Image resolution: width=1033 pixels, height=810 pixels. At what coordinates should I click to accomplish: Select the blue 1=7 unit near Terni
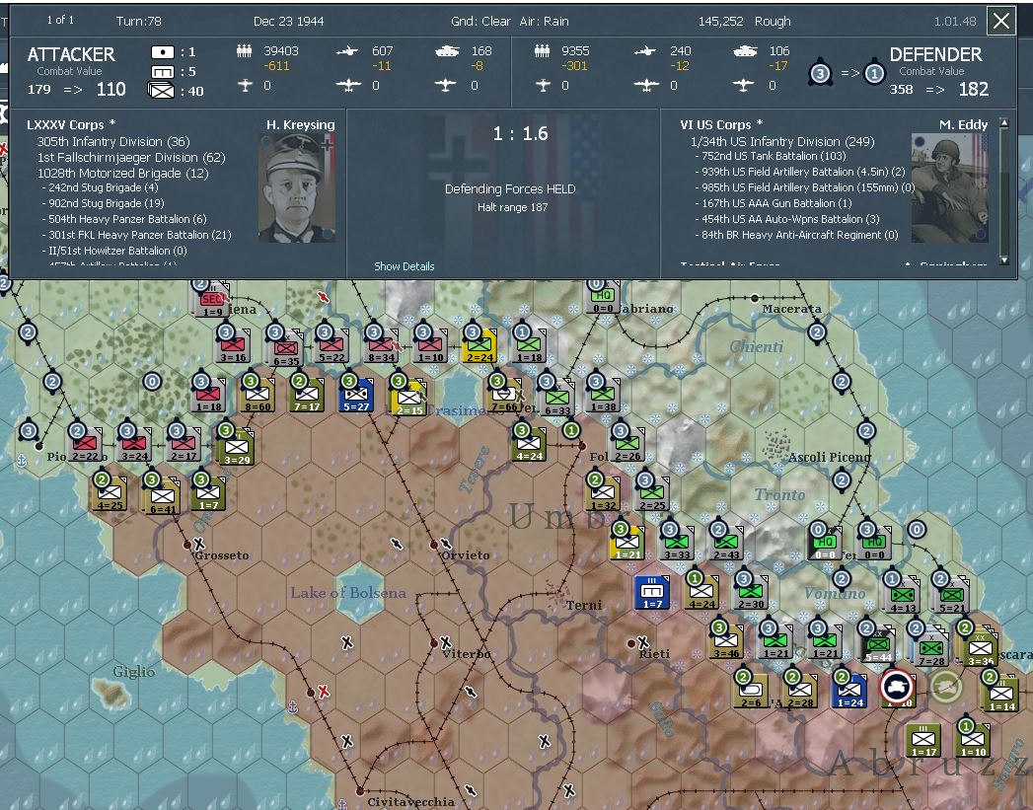point(652,593)
